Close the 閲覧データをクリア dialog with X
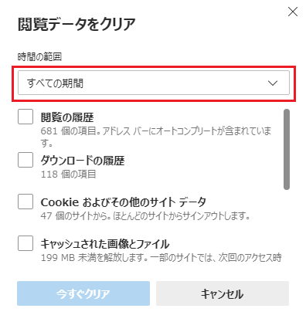This screenshot has width=306, height=322. 293,12
